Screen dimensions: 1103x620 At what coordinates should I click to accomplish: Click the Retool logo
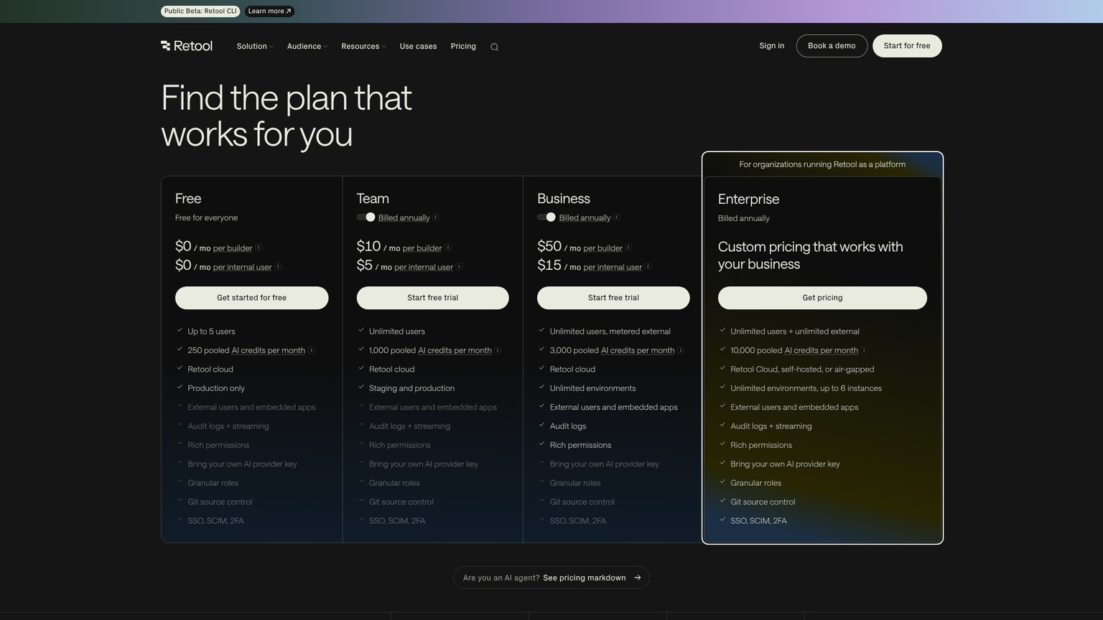pos(187,46)
